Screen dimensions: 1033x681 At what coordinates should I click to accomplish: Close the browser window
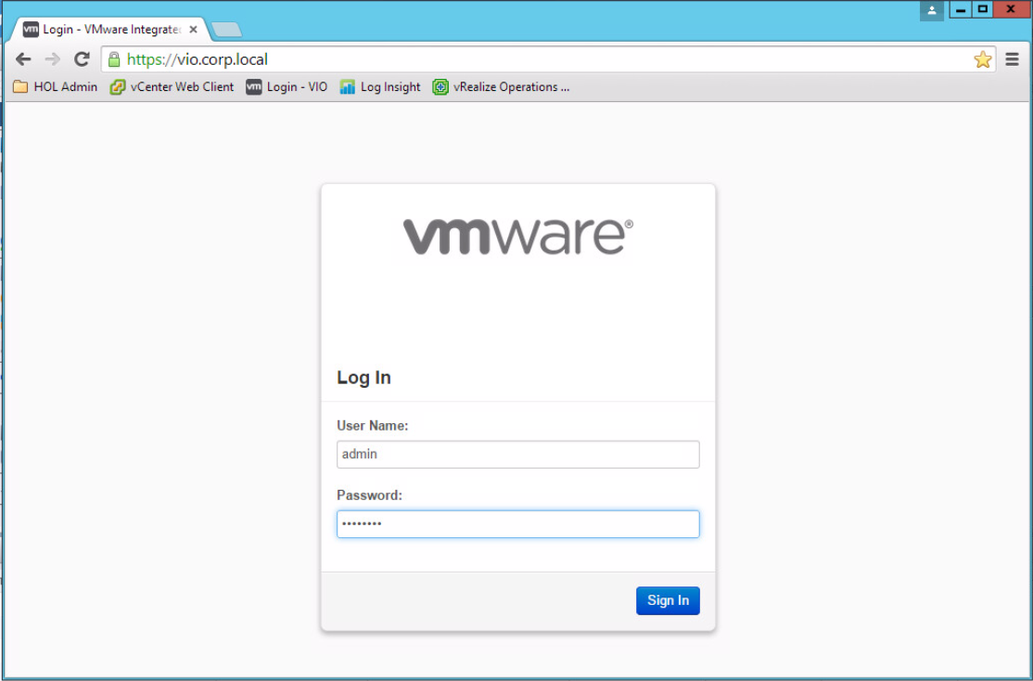tap(1011, 10)
